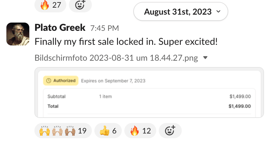This screenshot has width=271, height=143.
Task: Open the attached sale screenshot preview
Action: pyautogui.click(x=149, y=95)
